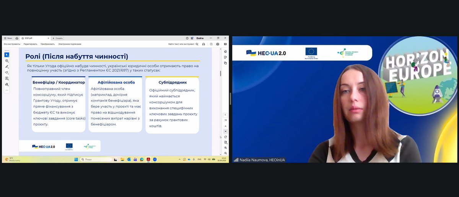459x197 pixels.
Task: Click the Найти текст или инструмент search field
Action: point(183,44)
